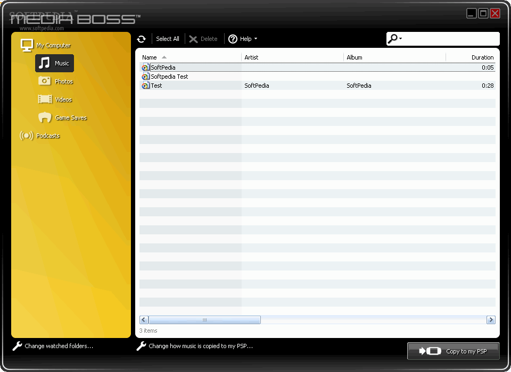The height and width of the screenshot is (372, 511).
Task: Click the My Computer monitor icon
Action: tap(27, 45)
